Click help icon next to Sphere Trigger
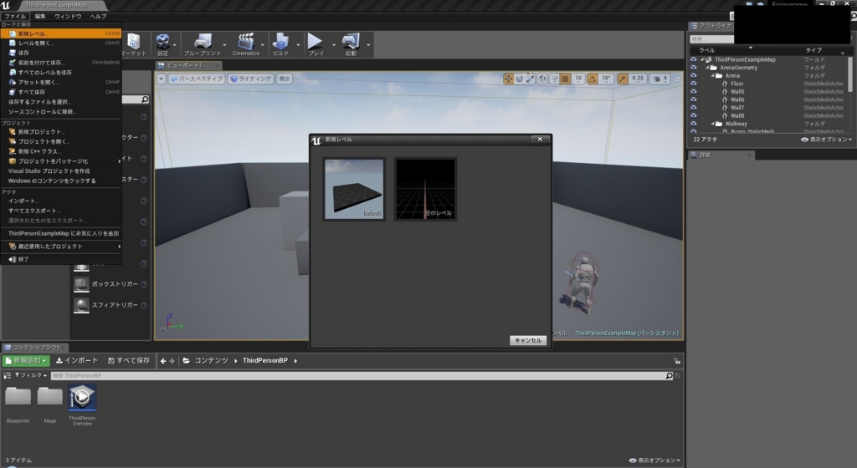 pyautogui.click(x=144, y=306)
